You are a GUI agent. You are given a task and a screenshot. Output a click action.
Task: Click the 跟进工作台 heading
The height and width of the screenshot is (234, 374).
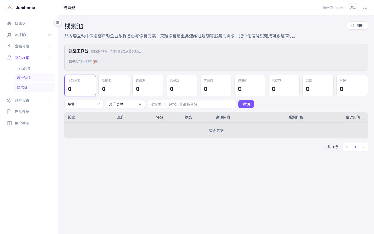[x=78, y=51]
